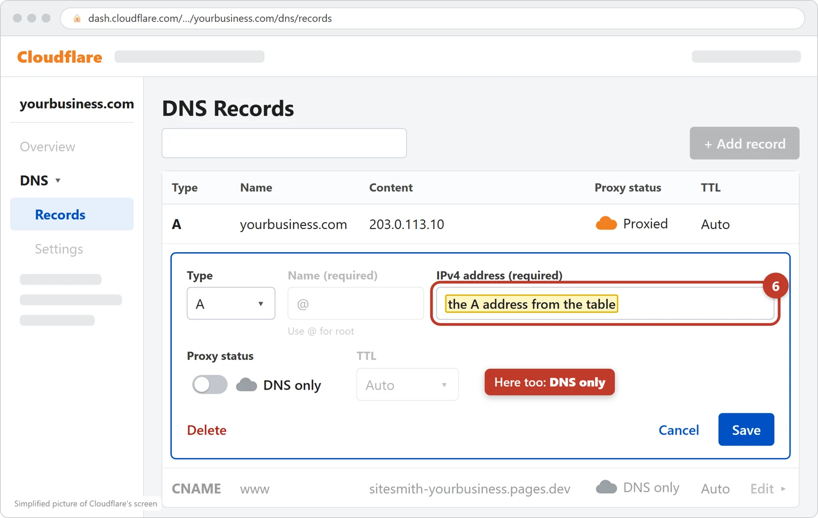Click the Name column header
Viewport: 818px width, 518px height.
click(256, 188)
